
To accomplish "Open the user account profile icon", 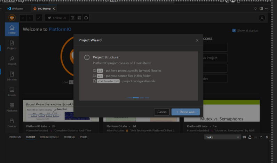I will pos(262,18).
